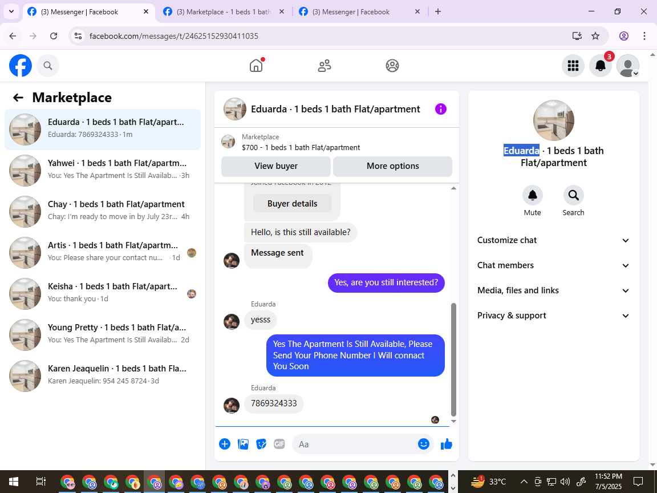
Task: Choose a GIF icon in composer
Action: pos(279,444)
